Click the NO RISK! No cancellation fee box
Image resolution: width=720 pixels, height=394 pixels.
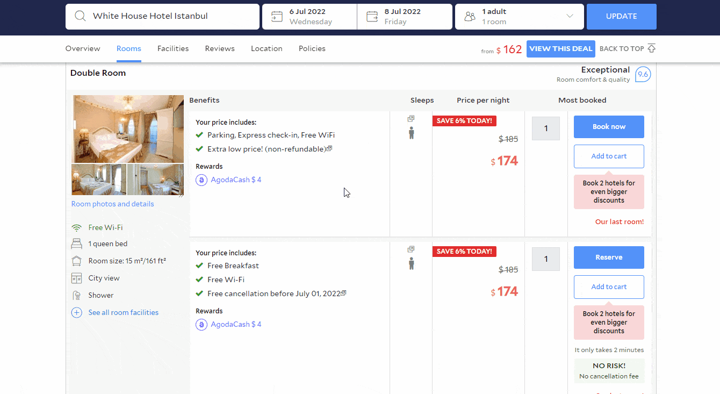pyautogui.click(x=609, y=371)
